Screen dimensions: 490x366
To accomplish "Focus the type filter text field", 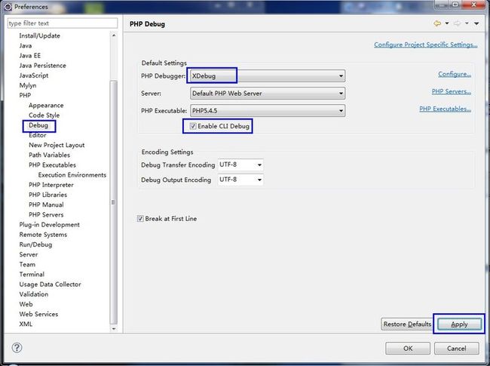I will (x=63, y=23).
